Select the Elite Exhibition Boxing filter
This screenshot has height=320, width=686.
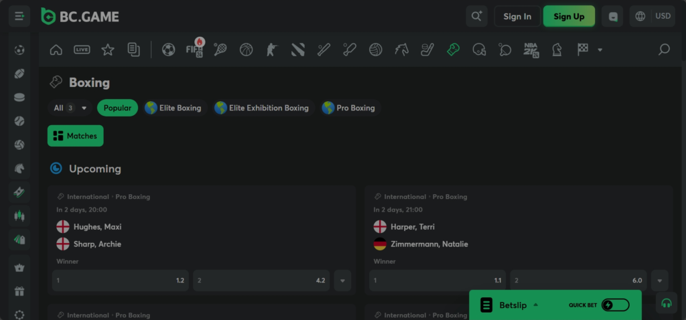(x=263, y=108)
